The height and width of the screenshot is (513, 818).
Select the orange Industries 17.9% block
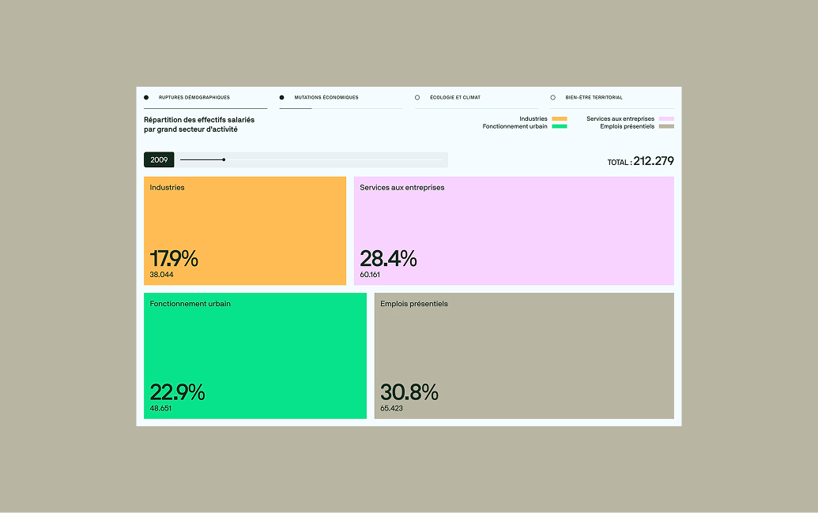point(245,230)
